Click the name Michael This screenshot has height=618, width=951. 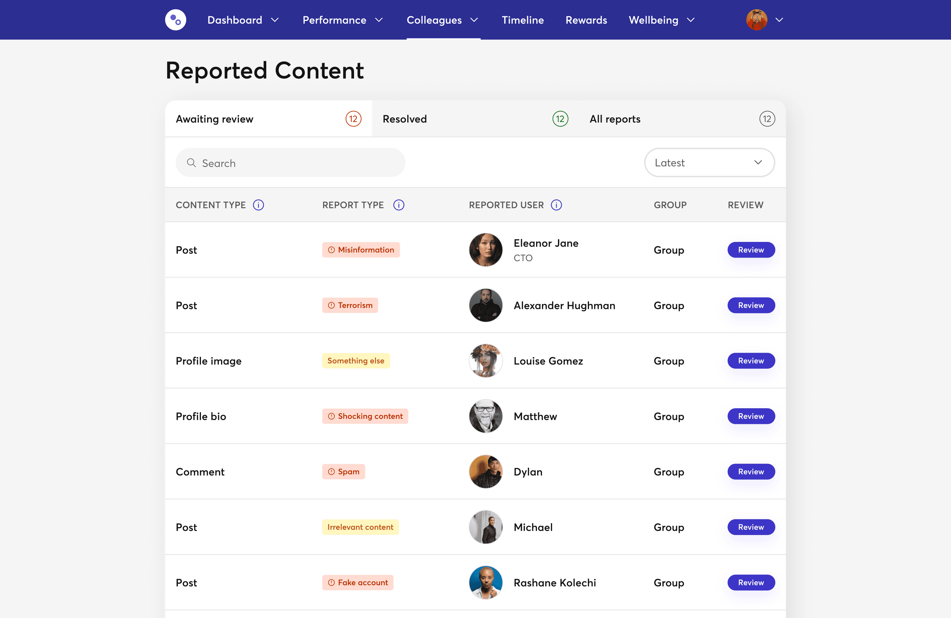[x=533, y=528]
